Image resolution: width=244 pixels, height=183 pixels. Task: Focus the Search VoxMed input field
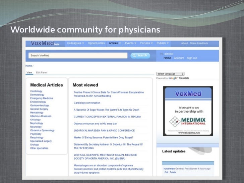click(x=78, y=55)
